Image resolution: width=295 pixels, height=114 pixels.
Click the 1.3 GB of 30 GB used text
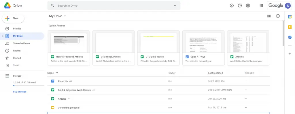pos(24,82)
